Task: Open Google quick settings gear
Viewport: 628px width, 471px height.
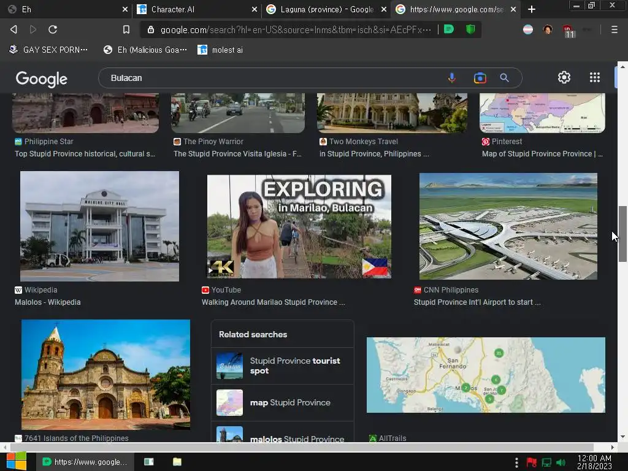Action: click(x=564, y=77)
